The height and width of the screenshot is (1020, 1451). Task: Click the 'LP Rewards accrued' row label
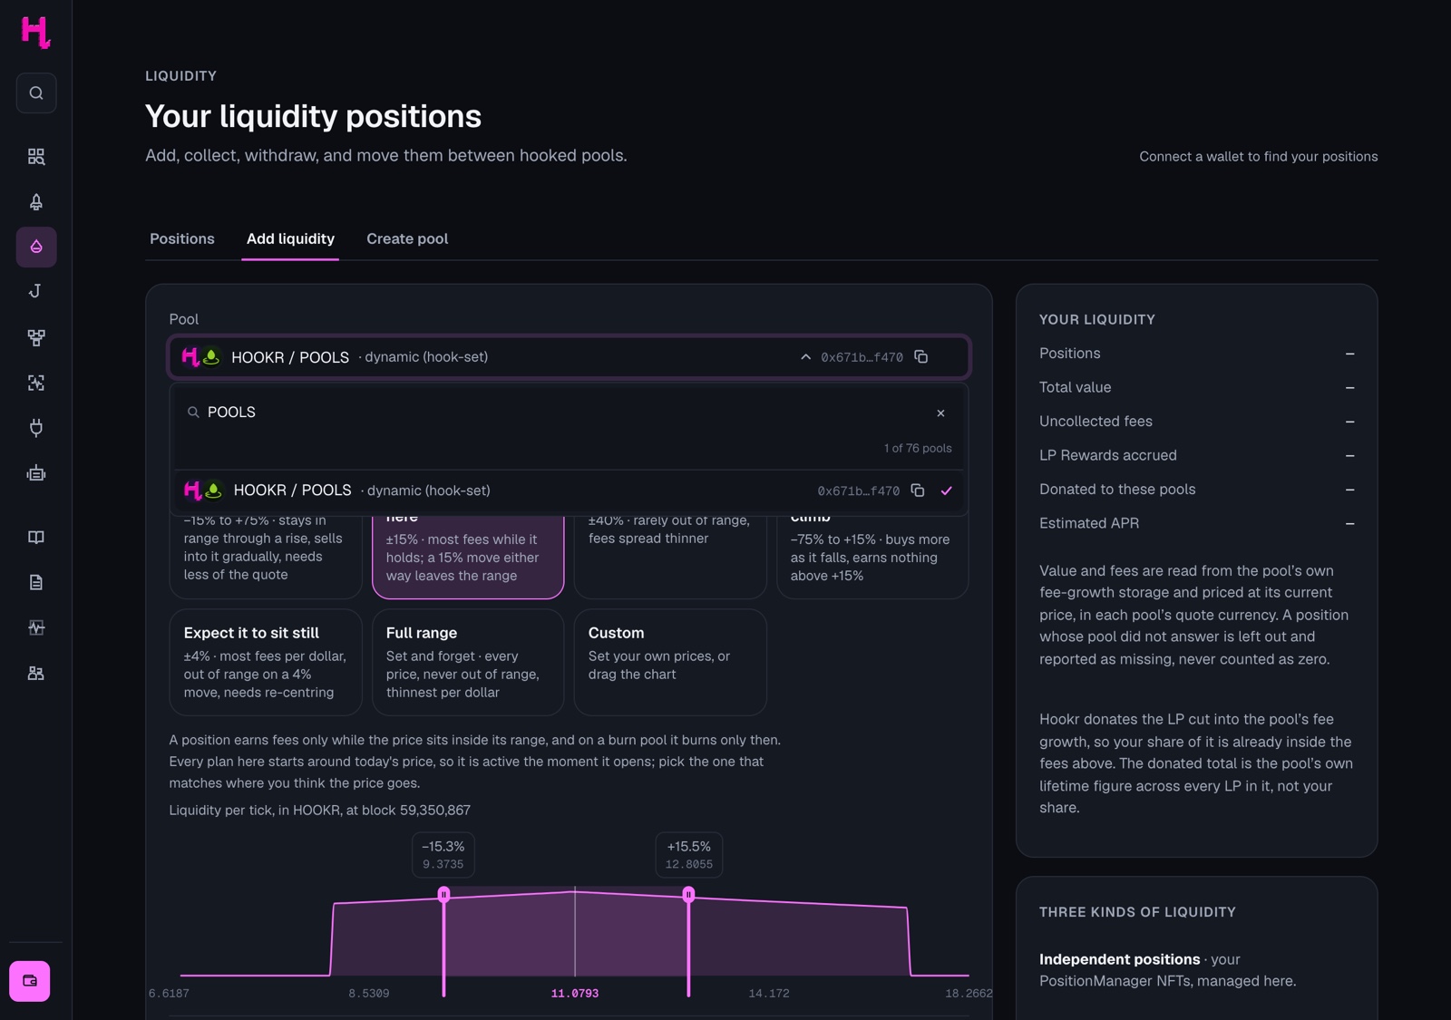point(1108,455)
